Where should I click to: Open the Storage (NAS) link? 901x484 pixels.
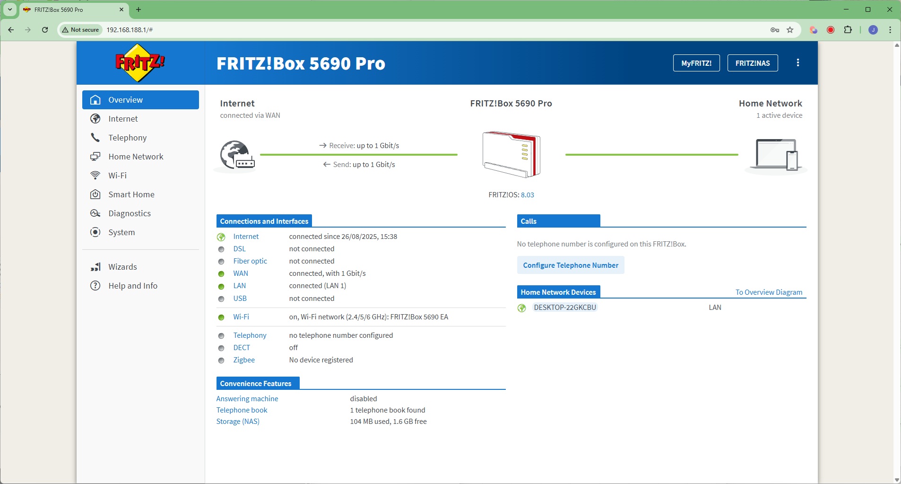(238, 422)
